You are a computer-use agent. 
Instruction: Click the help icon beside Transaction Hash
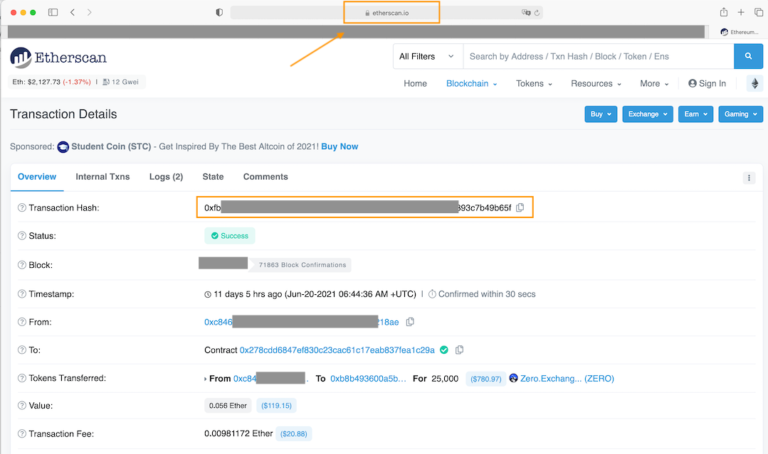[22, 207]
